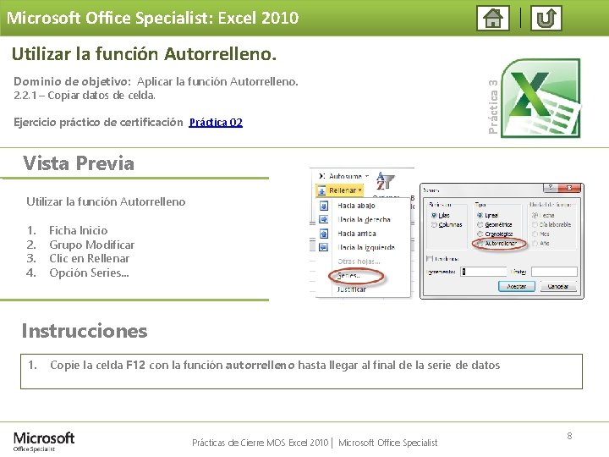The height and width of the screenshot is (457, 609).
Task: Click the left arrow icon beside Hacia la izquierda
Action: (x=323, y=247)
